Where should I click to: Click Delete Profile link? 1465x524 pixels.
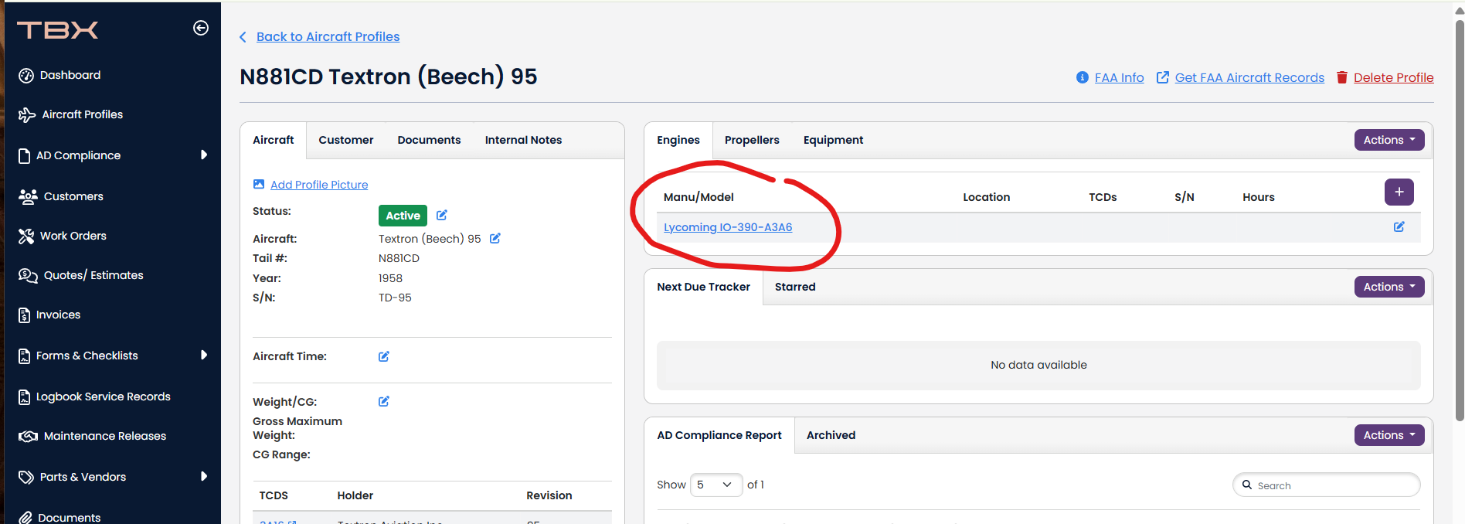1393,77
